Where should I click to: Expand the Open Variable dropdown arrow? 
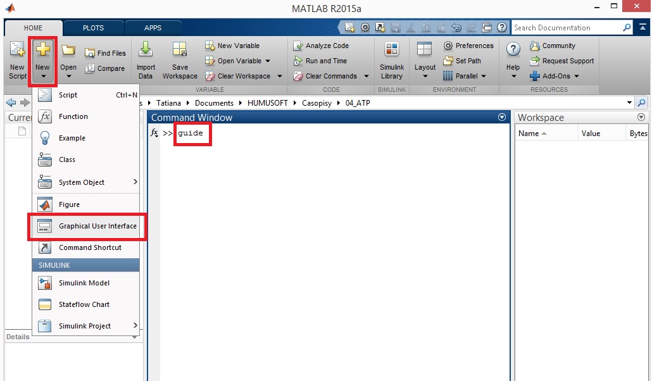[268, 61]
